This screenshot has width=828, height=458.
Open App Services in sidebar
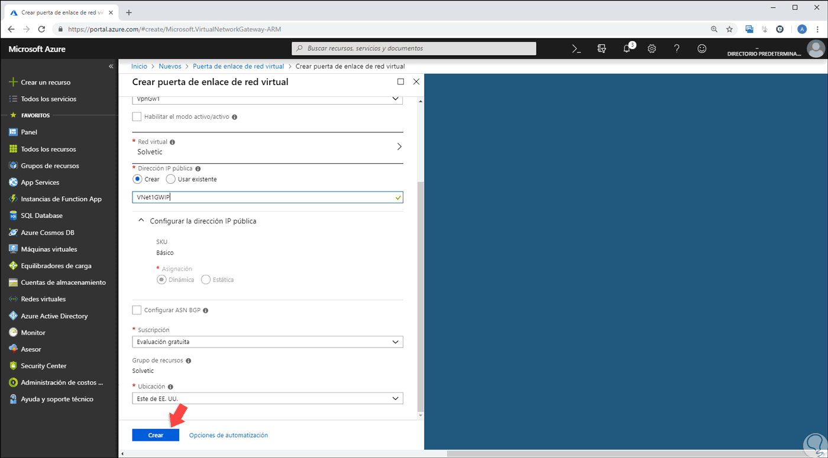click(40, 182)
